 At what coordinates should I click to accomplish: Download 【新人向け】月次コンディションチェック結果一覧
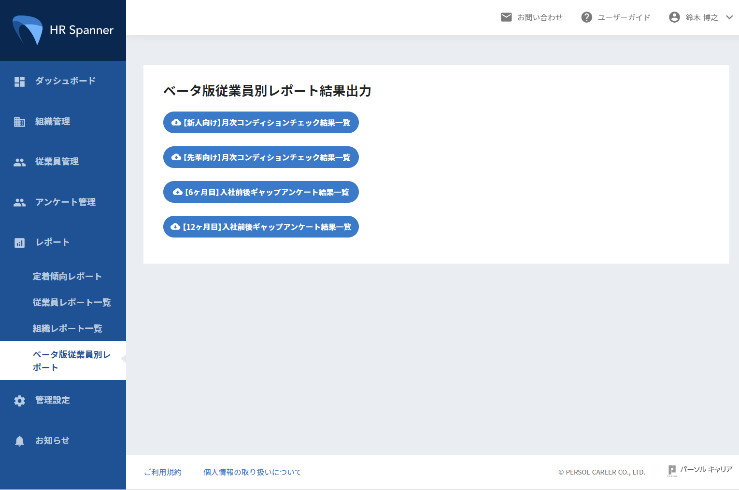click(x=261, y=123)
